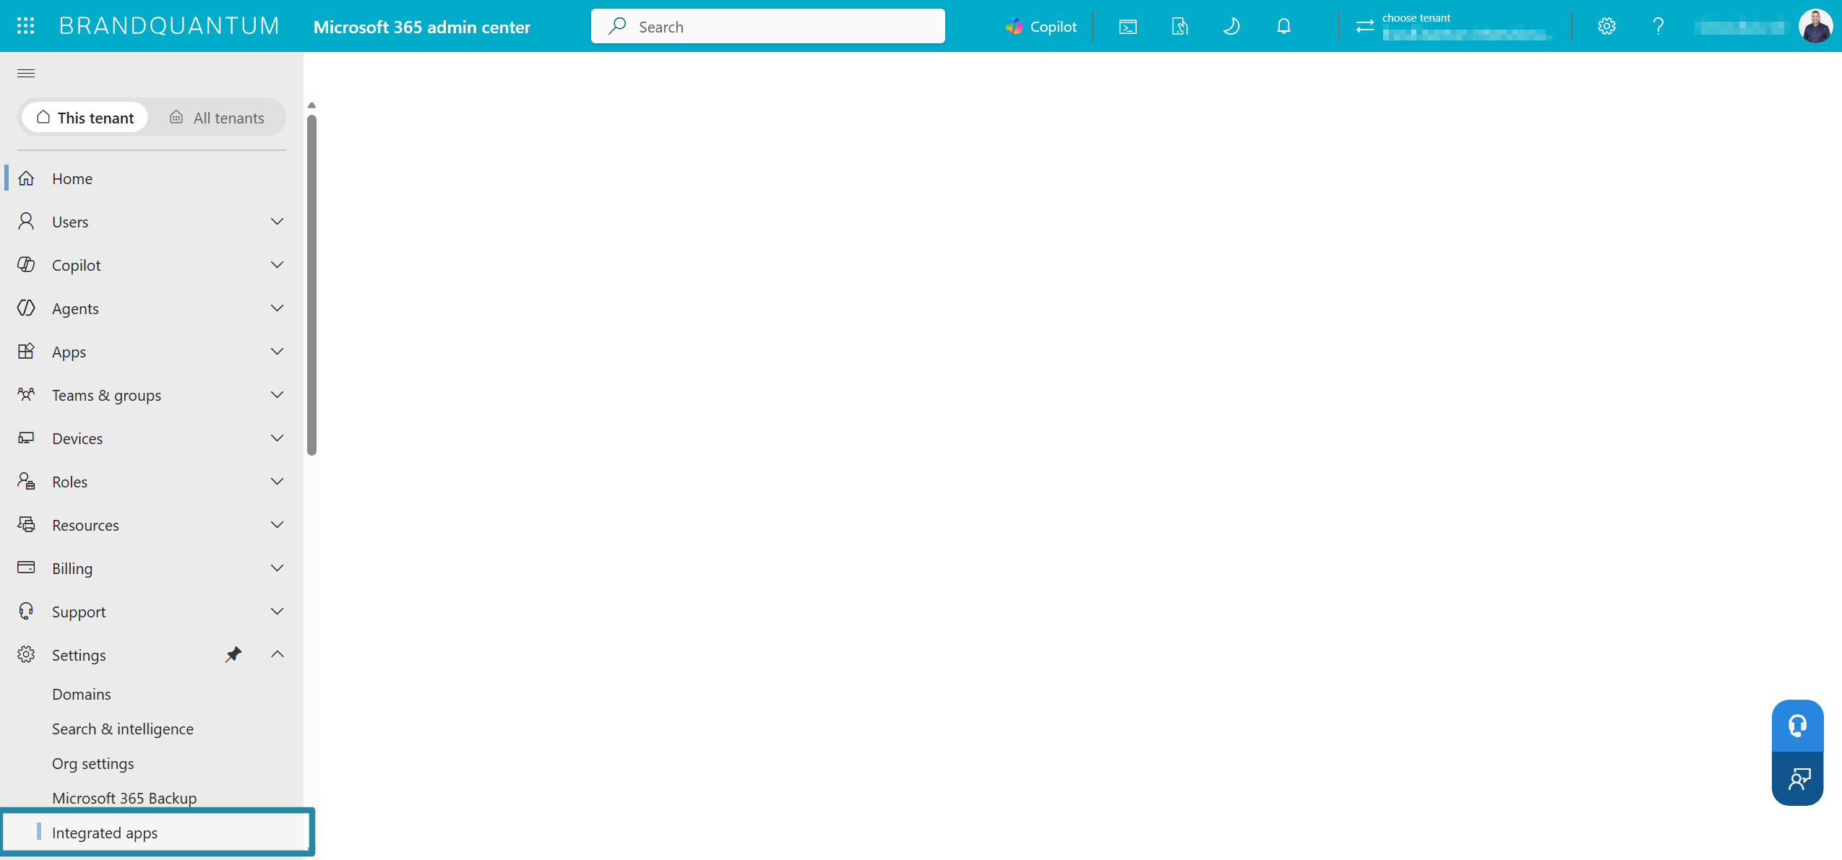Screen dimensions: 1842x860
Task: Expand the Resources section chevron
Action: (x=277, y=524)
